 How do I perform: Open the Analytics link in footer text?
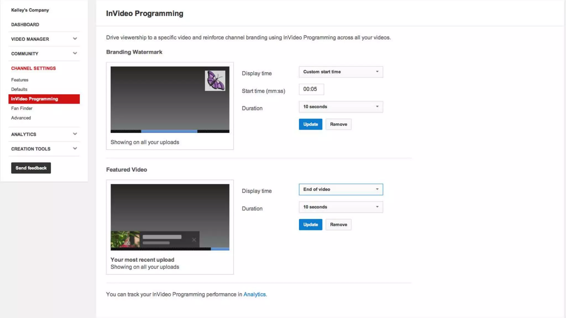click(x=254, y=294)
